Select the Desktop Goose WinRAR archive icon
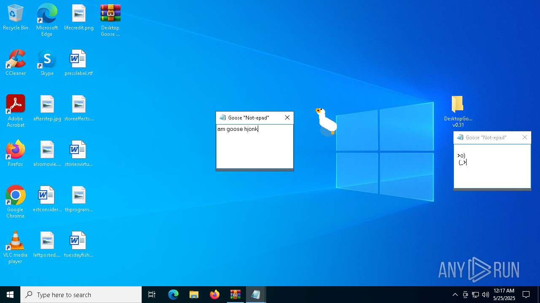Viewport: 540px width, 303px height. pyautogui.click(x=110, y=20)
